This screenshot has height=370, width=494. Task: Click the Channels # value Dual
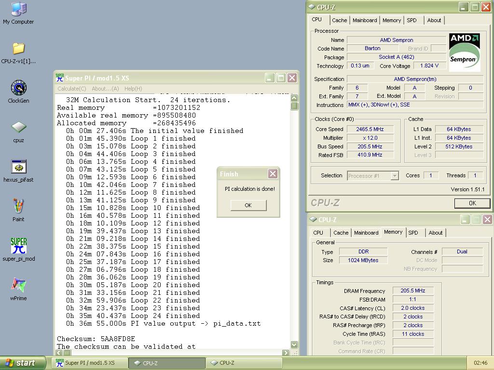[x=462, y=251]
